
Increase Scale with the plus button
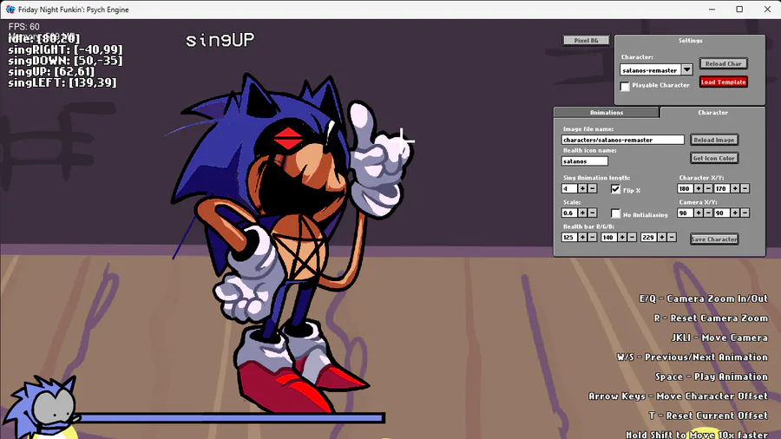582,213
